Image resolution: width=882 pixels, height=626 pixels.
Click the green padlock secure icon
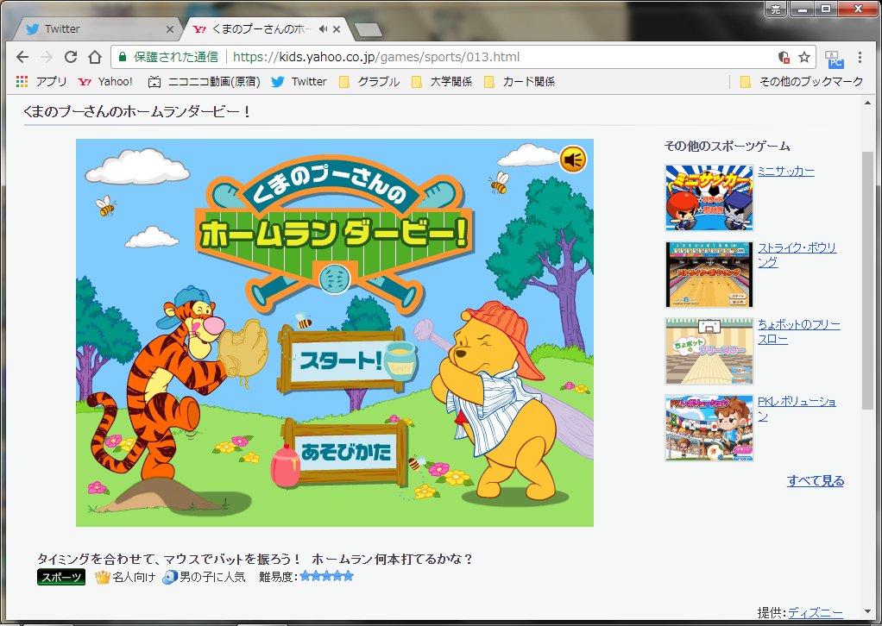pos(122,57)
